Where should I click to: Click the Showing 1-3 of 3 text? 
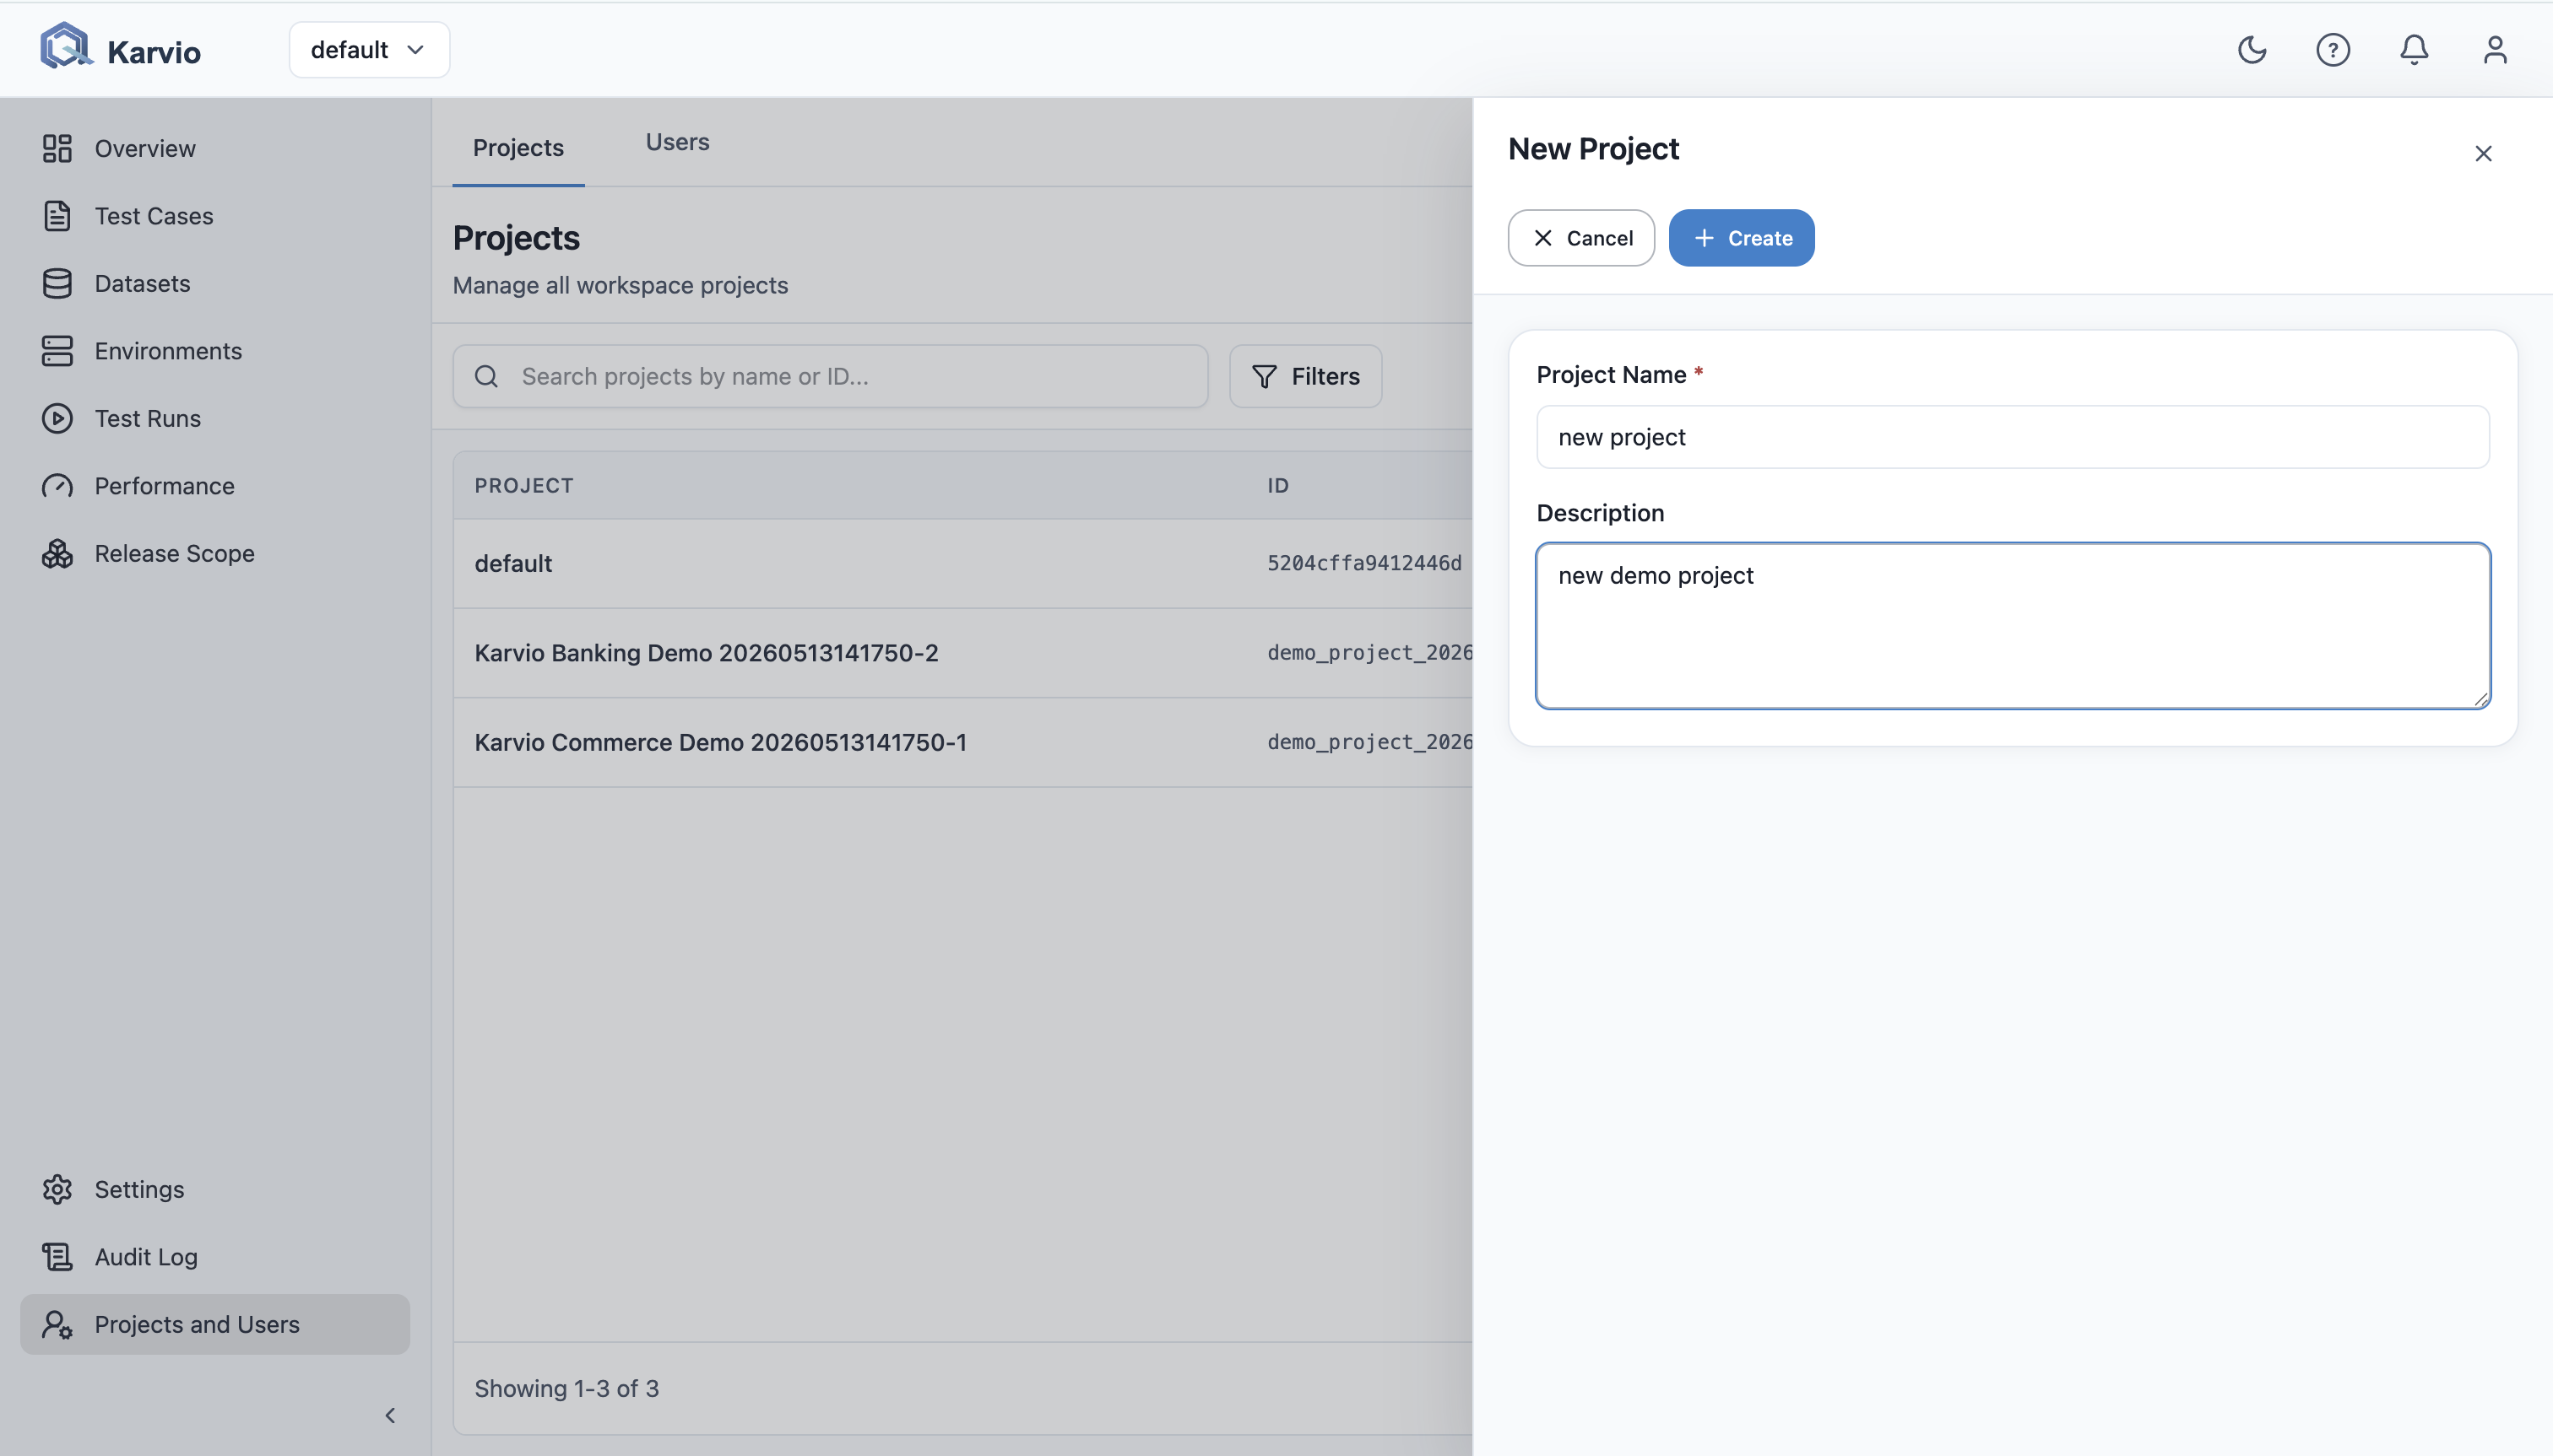tap(566, 1388)
